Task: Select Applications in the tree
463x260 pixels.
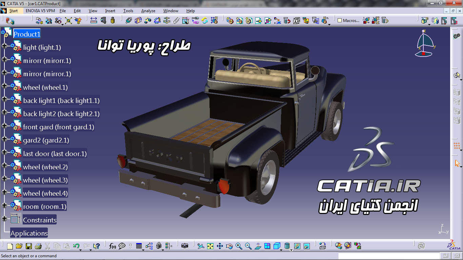Action: point(29,233)
